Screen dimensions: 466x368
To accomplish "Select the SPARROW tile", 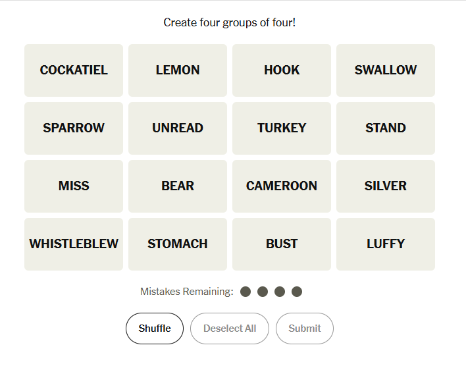I will point(74,128).
